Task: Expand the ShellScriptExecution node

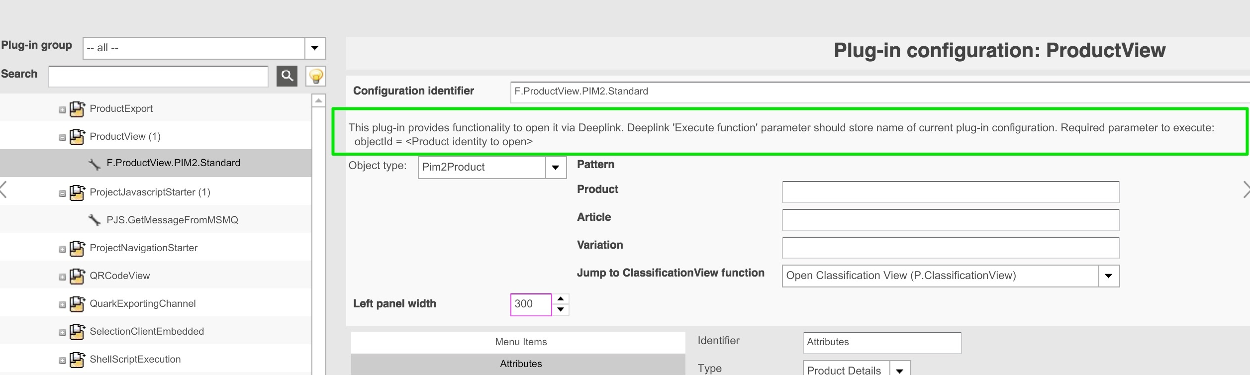Action: click(62, 361)
